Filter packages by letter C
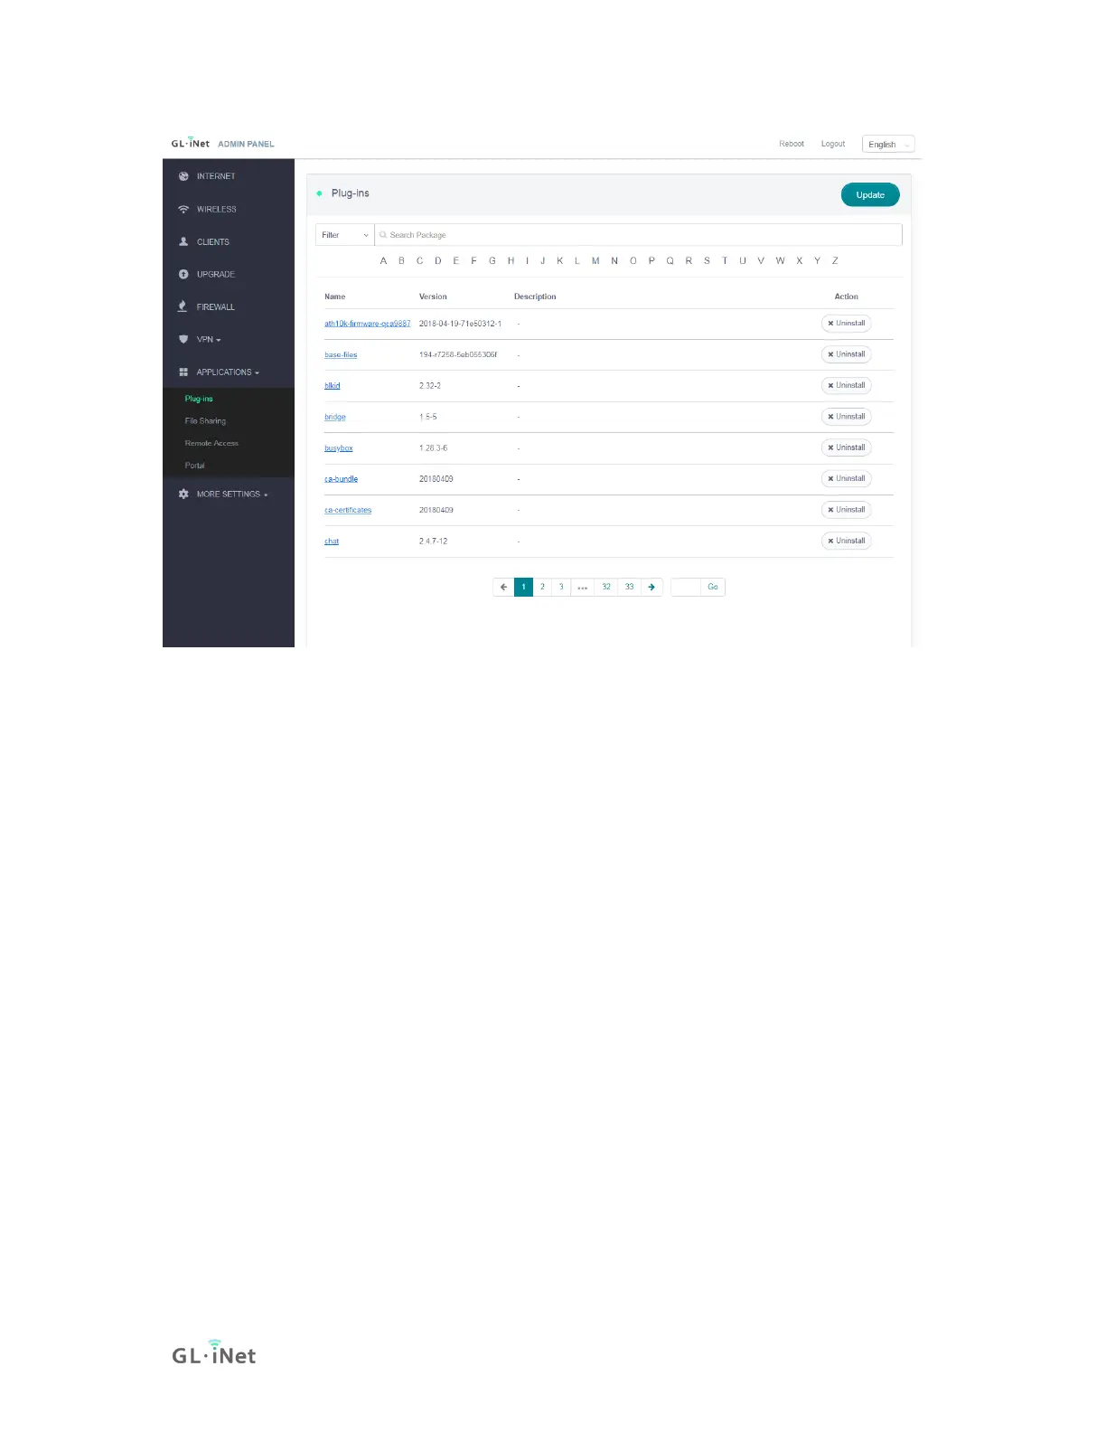This screenshot has height=1432, width=1106. click(x=419, y=260)
